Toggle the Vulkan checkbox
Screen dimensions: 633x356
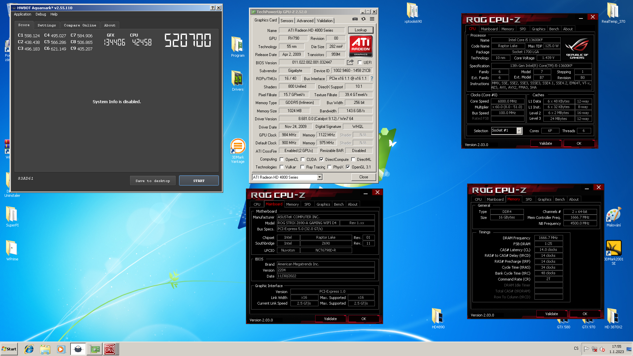(x=282, y=167)
